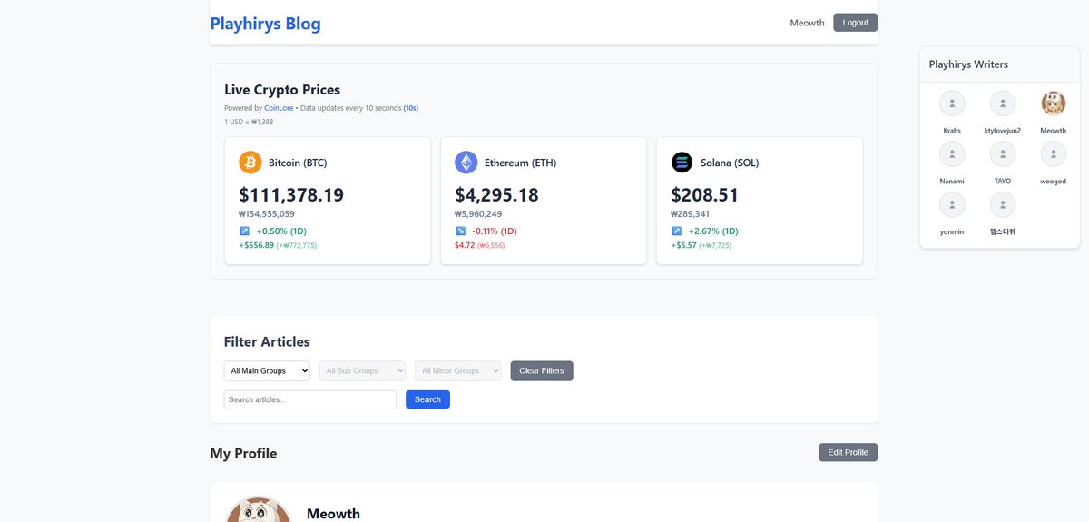Open yonmin writer avatar
The width and height of the screenshot is (1089, 522).
952,205
